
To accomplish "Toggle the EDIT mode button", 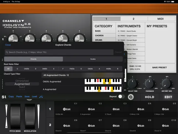I will (x=168, y=97).
